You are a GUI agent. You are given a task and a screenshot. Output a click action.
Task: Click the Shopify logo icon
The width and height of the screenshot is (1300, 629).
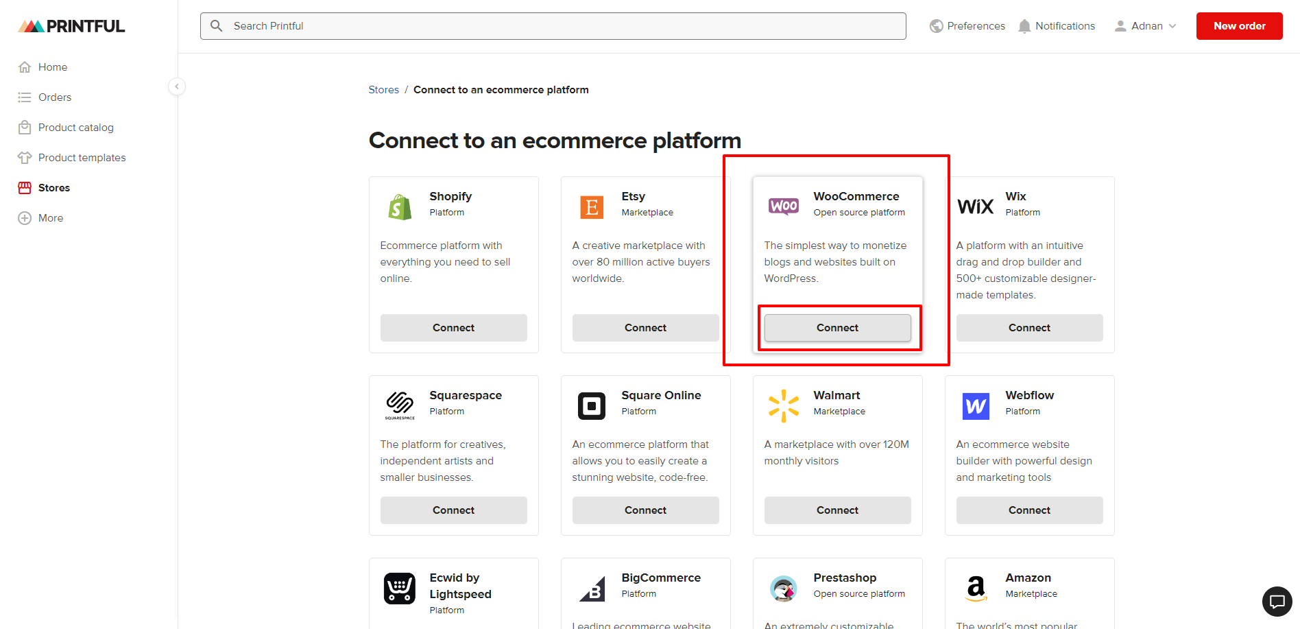coord(400,206)
